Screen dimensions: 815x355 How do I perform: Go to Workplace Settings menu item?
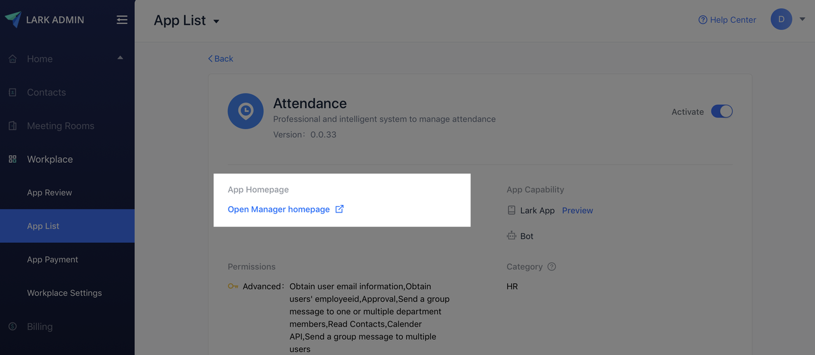64,293
